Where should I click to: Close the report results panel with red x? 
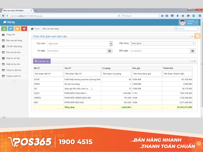pos(195,61)
